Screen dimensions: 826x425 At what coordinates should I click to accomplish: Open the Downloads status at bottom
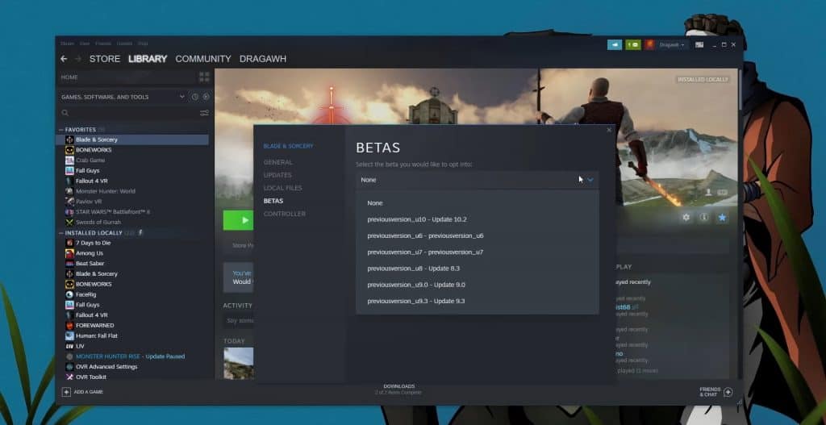click(x=398, y=390)
